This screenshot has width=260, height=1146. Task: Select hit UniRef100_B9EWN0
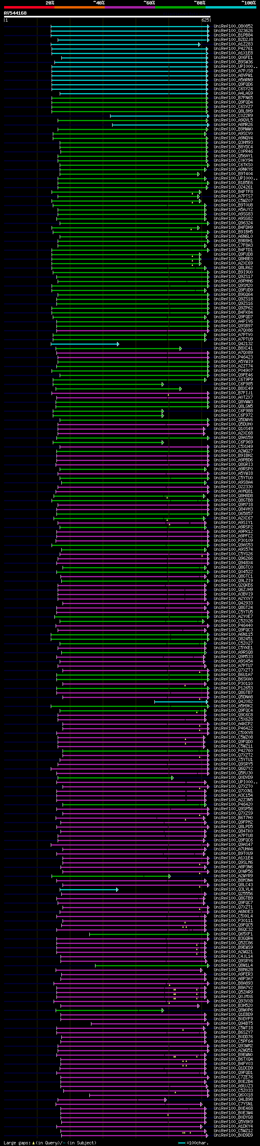[233, 1055]
